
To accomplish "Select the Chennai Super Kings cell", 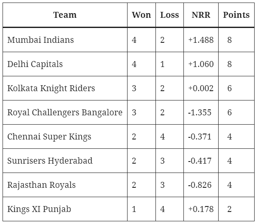I will click(65, 137).
